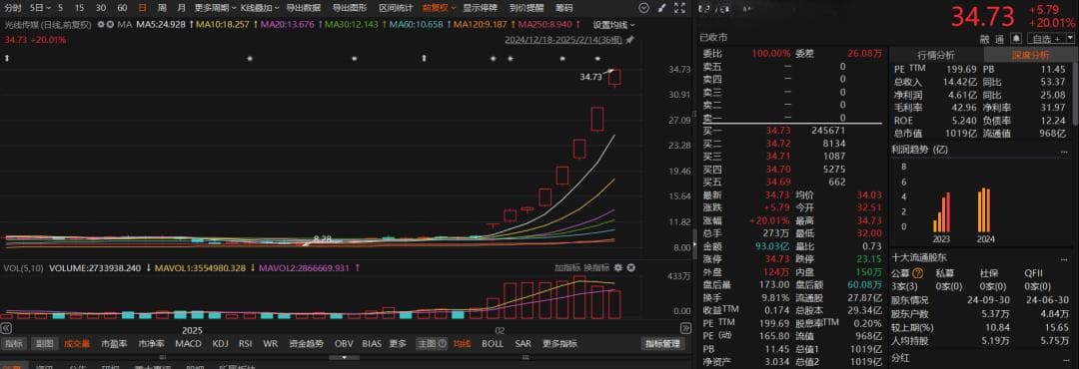Viewport: 1079px width, 369px height.
Task: Select the 15 minute period
Action: point(80,8)
